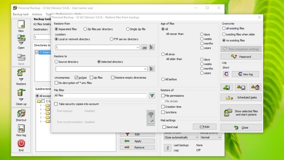Open the Location directory dropdown
Screen dimensions: 284x160
pos(137,47)
